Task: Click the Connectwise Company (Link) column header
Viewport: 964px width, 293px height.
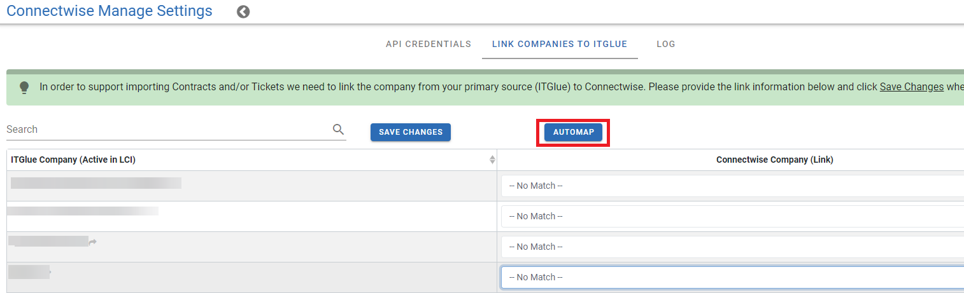Action: (774, 160)
